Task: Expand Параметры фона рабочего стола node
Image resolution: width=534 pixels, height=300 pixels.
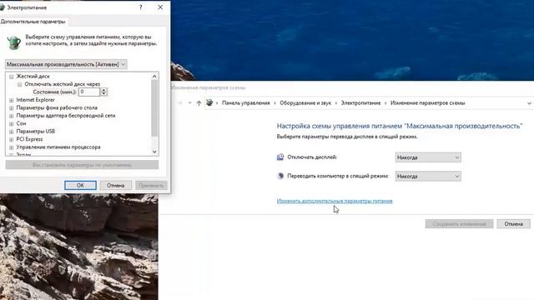Action: 11,108
